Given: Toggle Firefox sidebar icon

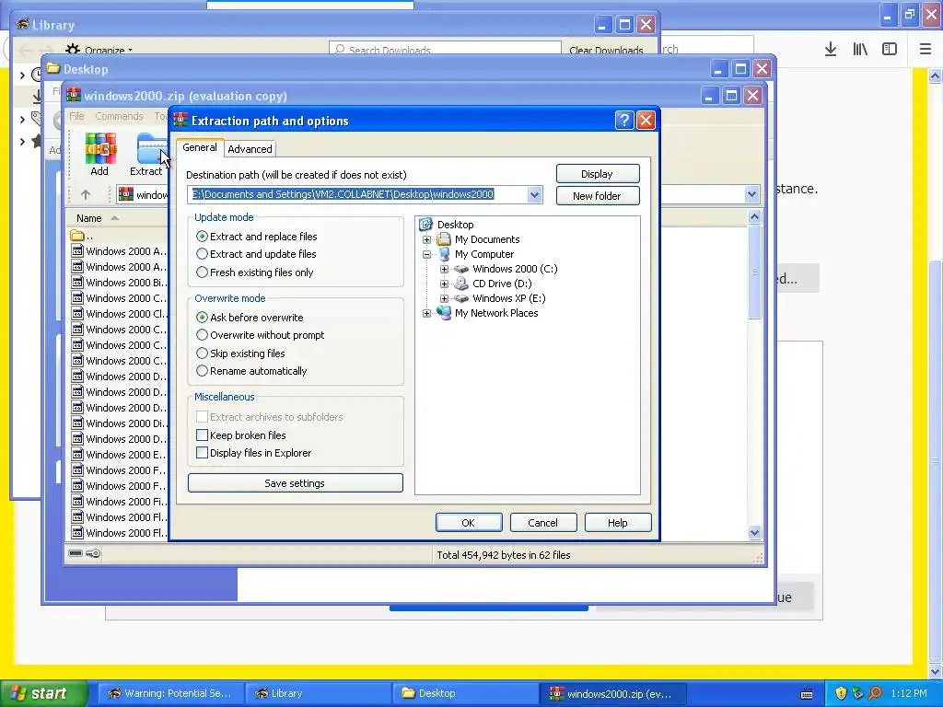Looking at the screenshot, I should [x=890, y=50].
